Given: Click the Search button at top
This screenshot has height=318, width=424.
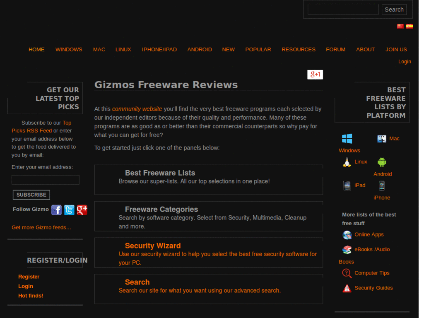Looking at the screenshot, I should pyautogui.click(x=394, y=10).
